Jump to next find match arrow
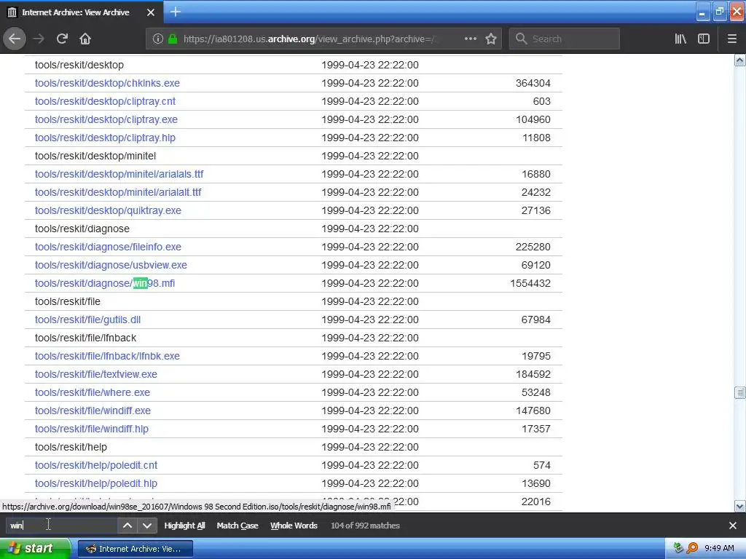746x559 pixels. pyautogui.click(x=147, y=526)
